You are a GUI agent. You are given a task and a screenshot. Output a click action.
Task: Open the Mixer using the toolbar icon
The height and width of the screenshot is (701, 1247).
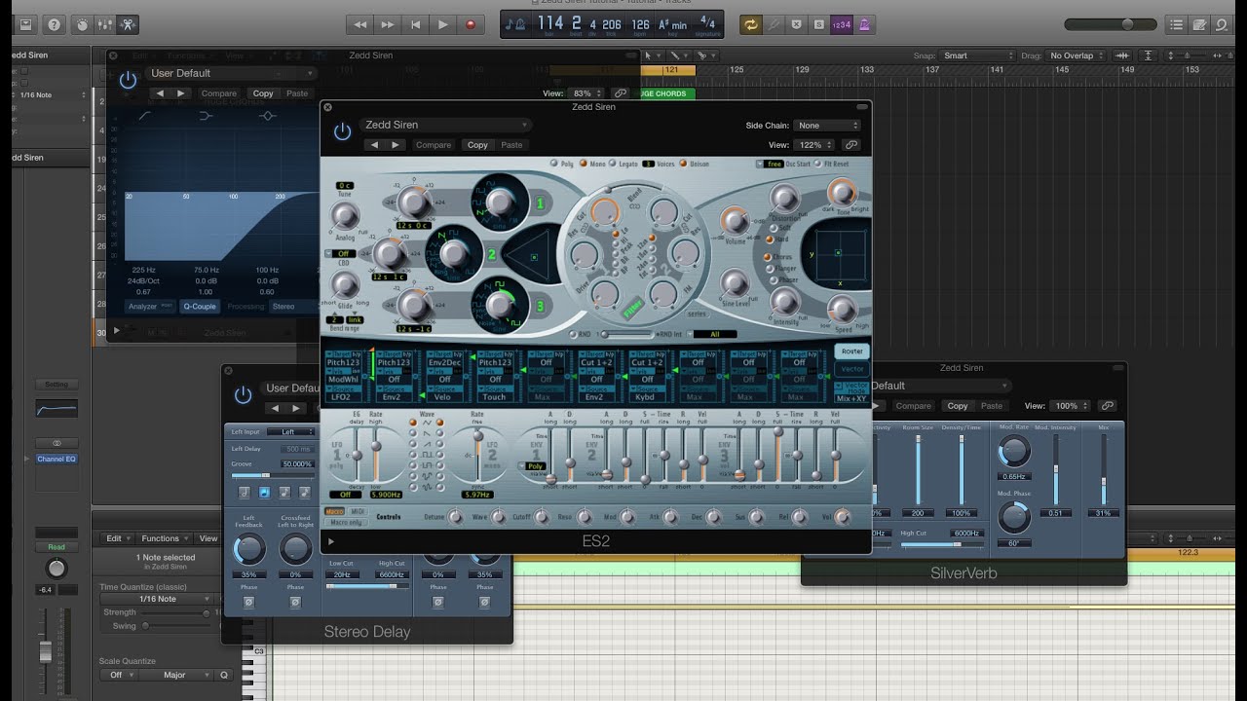[x=106, y=24]
